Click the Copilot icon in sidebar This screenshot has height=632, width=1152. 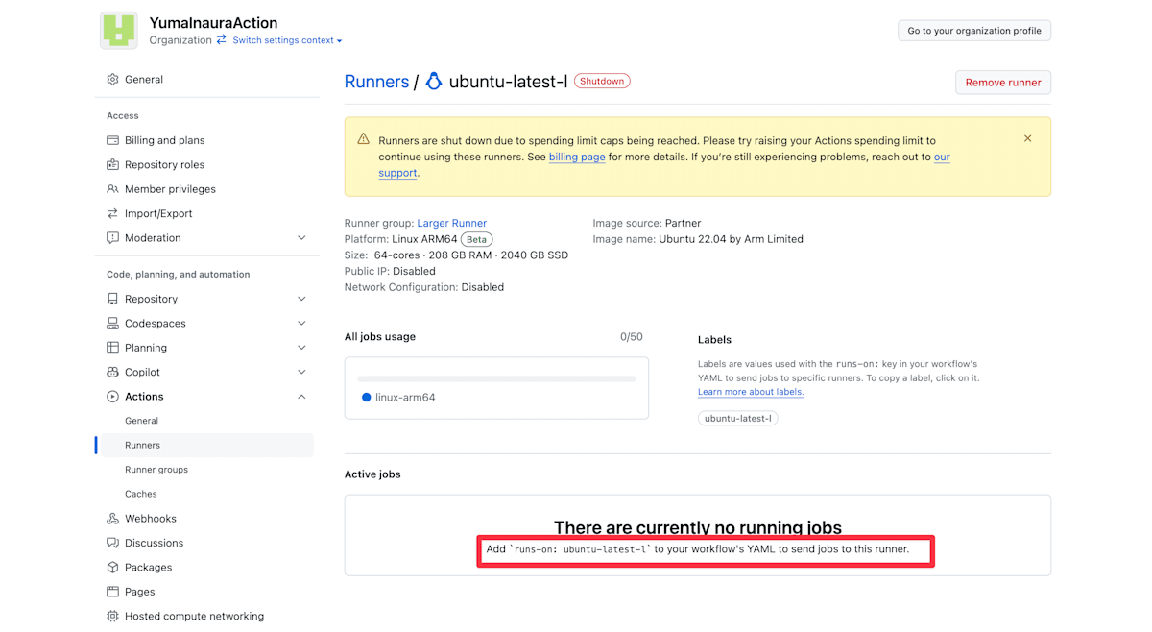(x=112, y=373)
